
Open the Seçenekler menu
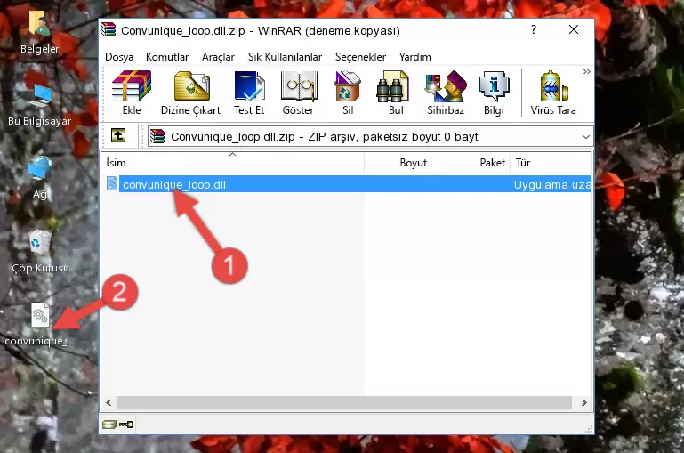point(360,57)
